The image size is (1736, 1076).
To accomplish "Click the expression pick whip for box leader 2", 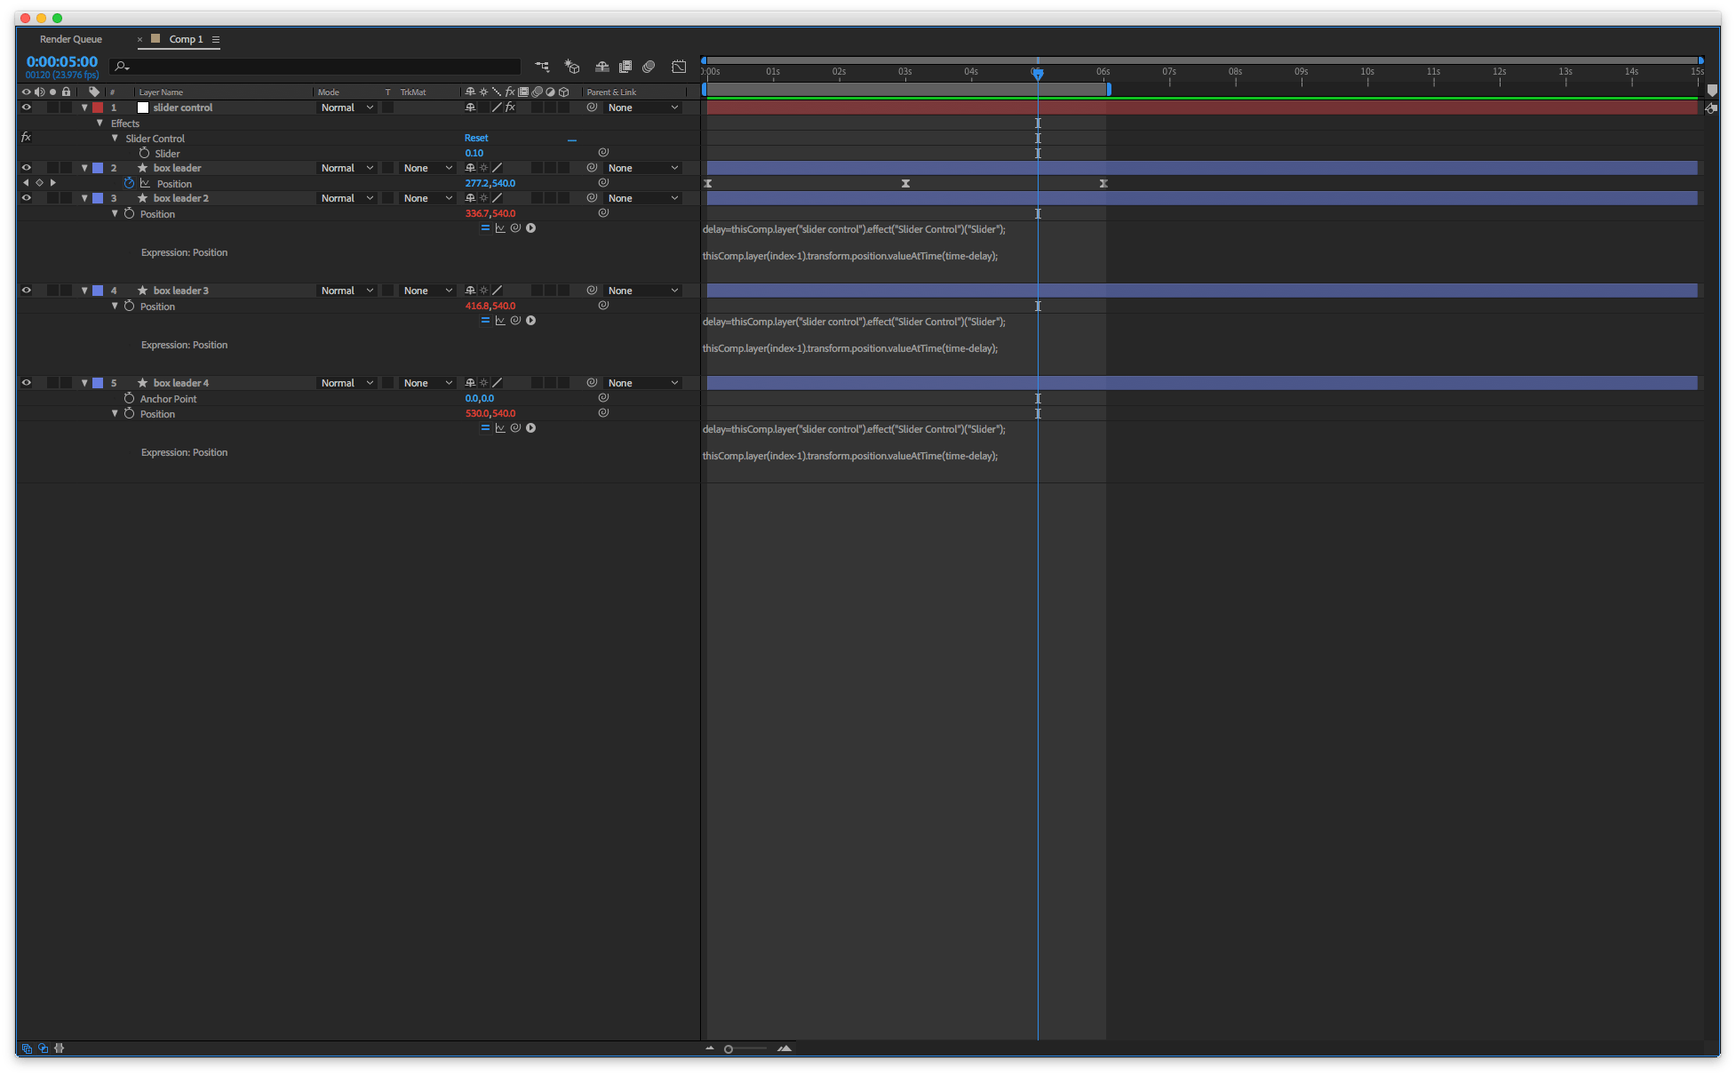I will tap(515, 228).
